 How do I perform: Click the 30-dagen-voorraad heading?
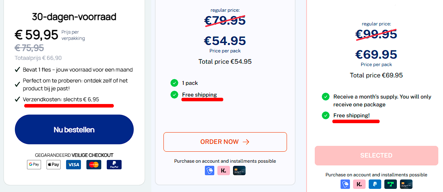tap(74, 17)
